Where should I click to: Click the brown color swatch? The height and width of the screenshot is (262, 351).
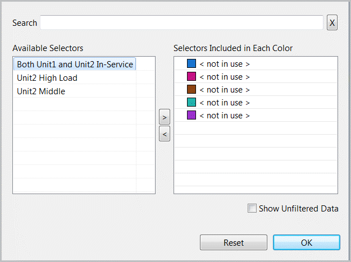(x=191, y=90)
